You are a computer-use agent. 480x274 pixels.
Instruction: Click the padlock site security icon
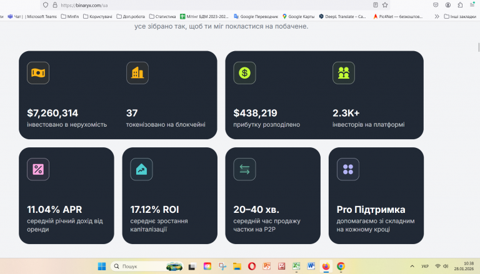click(x=55, y=5)
